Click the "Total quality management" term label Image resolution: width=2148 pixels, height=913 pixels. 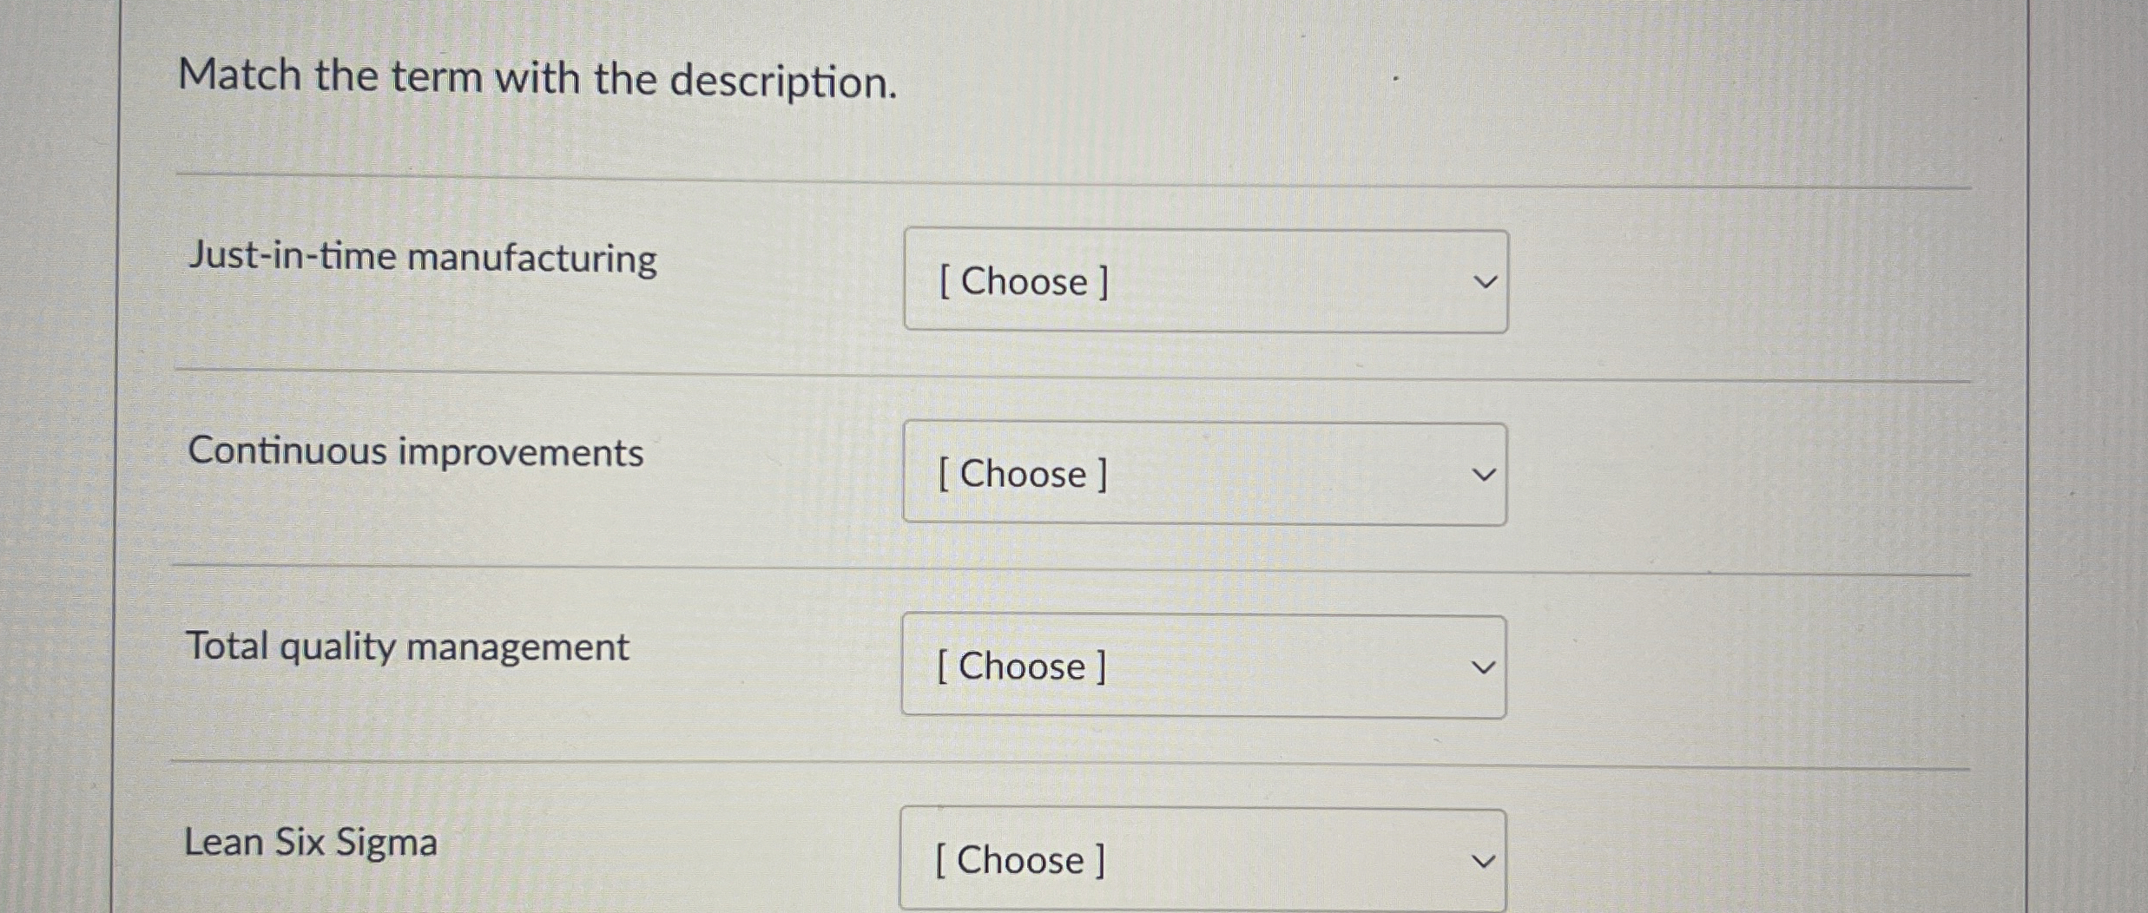407,647
